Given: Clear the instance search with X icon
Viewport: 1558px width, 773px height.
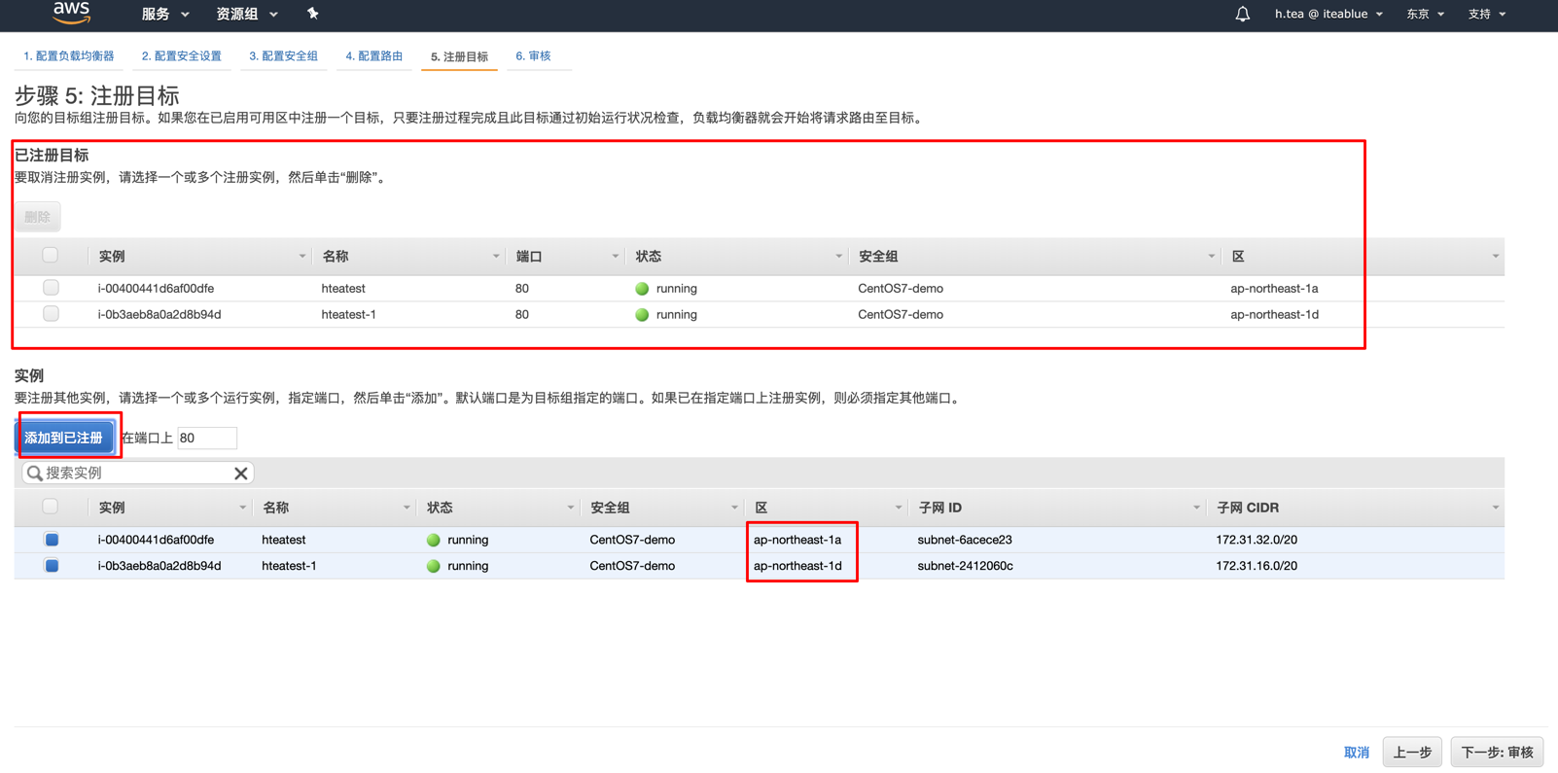Looking at the screenshot, I should (x=241, y=474).
